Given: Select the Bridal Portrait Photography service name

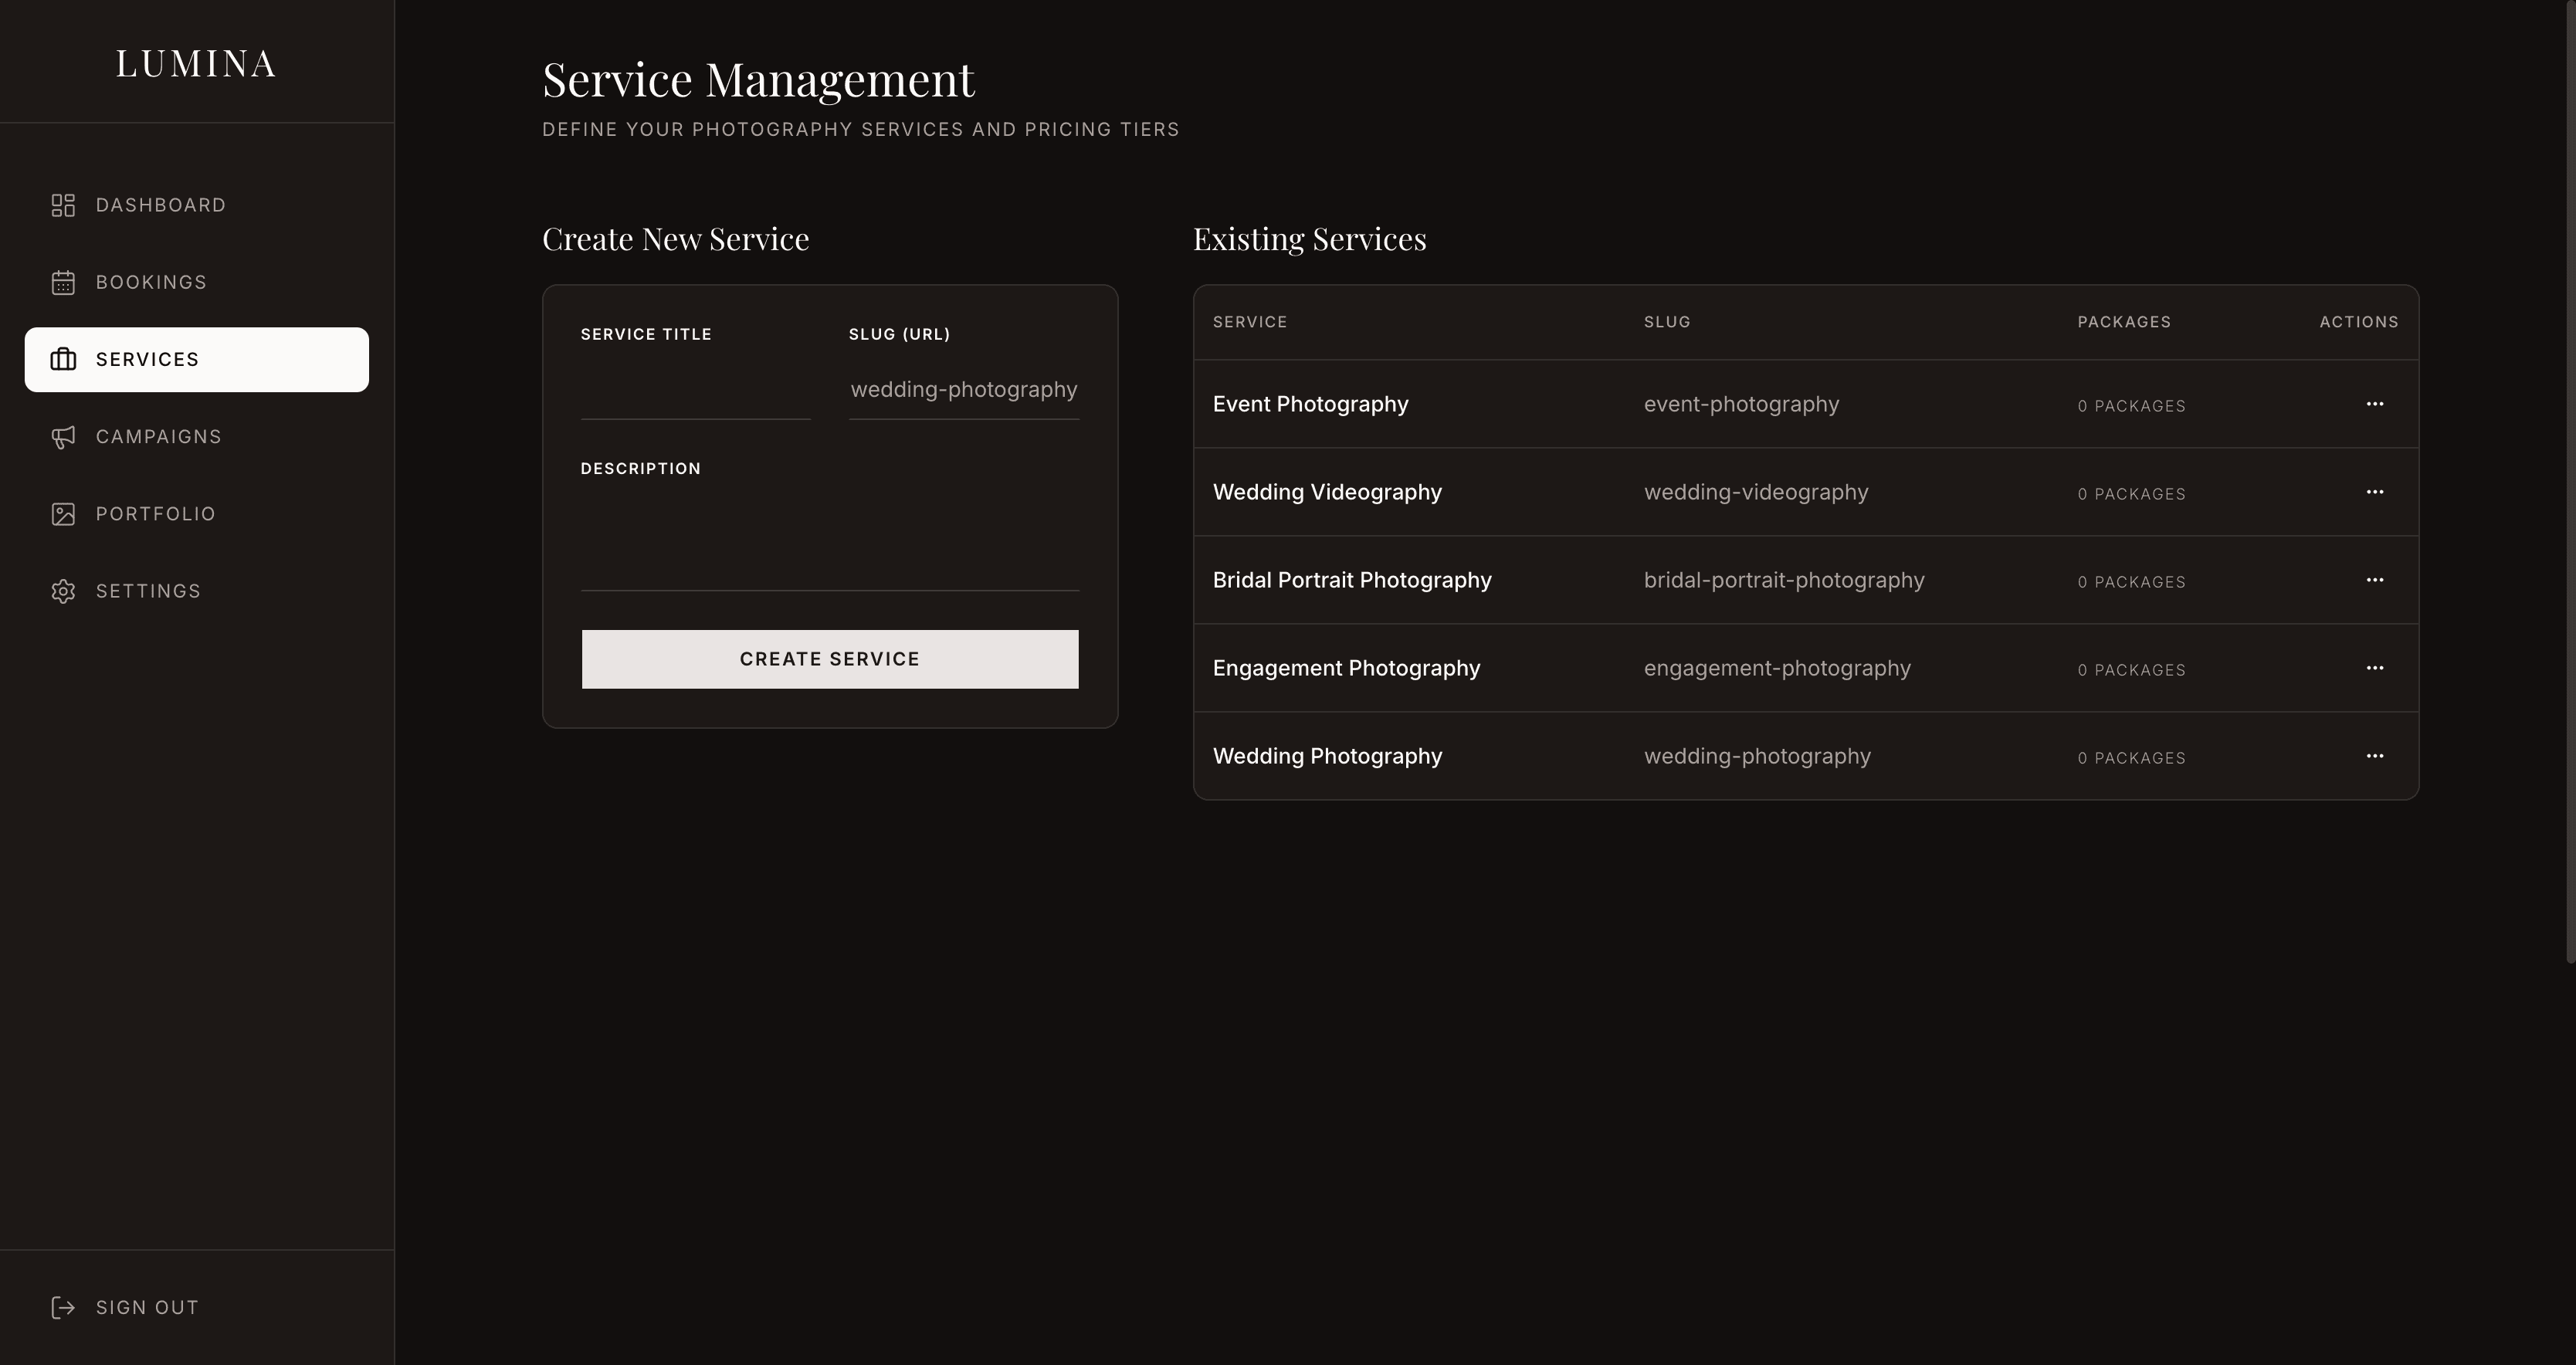Looking at the screenshot, I should click(x=1352, y=580).
